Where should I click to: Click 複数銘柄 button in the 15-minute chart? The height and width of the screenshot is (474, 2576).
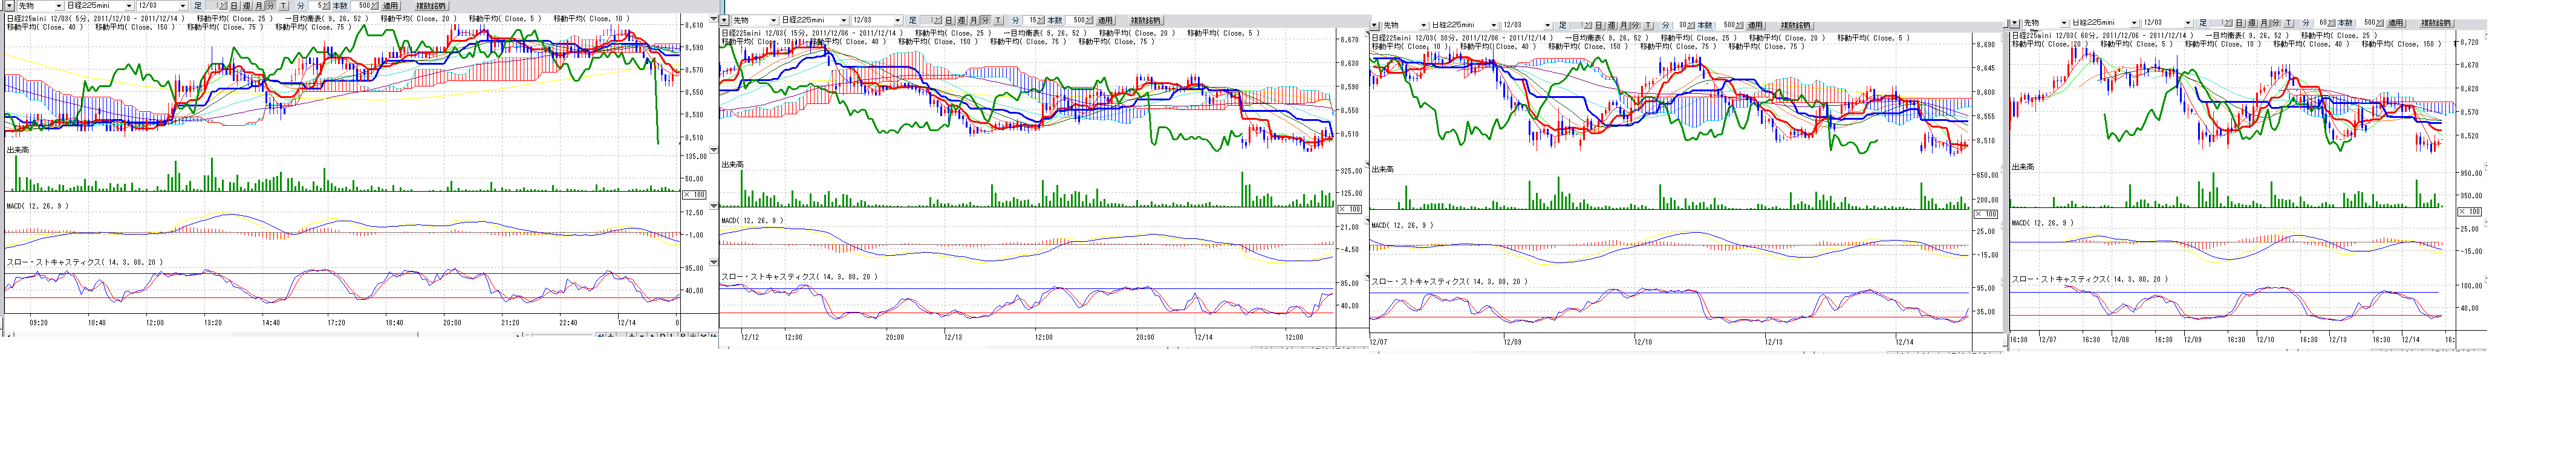click(1145, 20)
